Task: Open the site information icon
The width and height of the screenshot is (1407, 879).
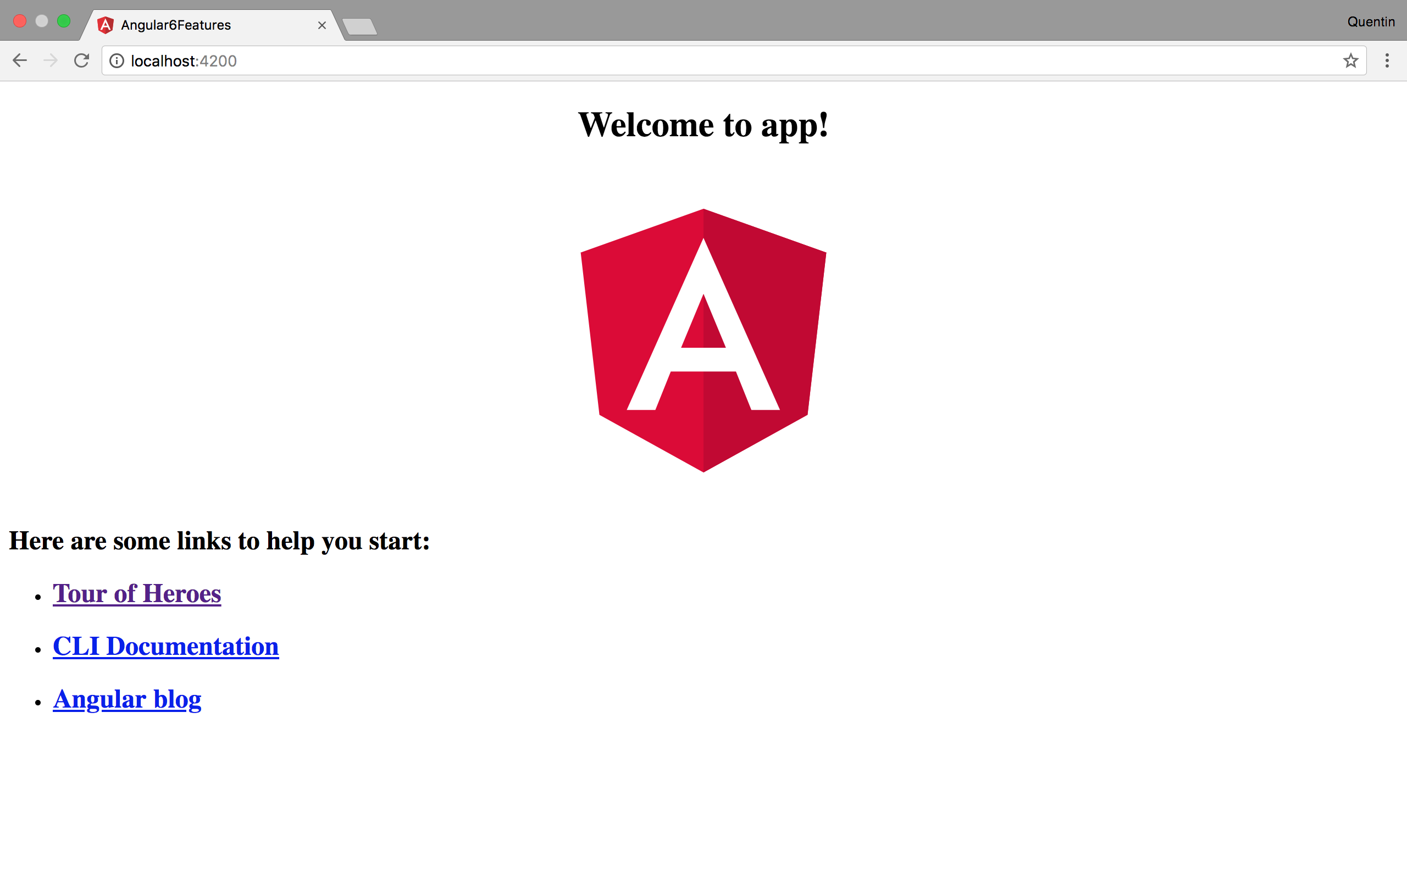Action: [117, 61]
